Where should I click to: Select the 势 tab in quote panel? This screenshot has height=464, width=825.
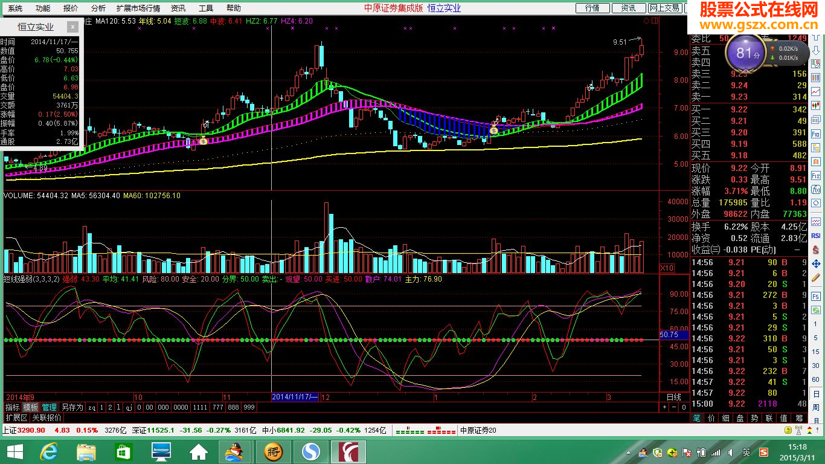(x=754, y=418)
